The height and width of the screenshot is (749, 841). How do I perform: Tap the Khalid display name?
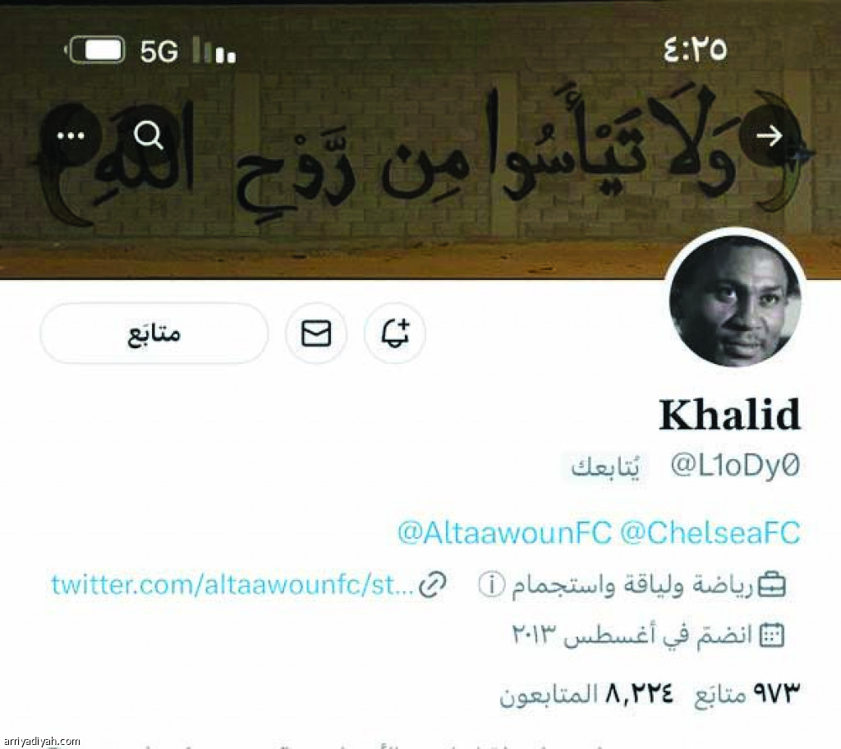click(x=730, y=415)
